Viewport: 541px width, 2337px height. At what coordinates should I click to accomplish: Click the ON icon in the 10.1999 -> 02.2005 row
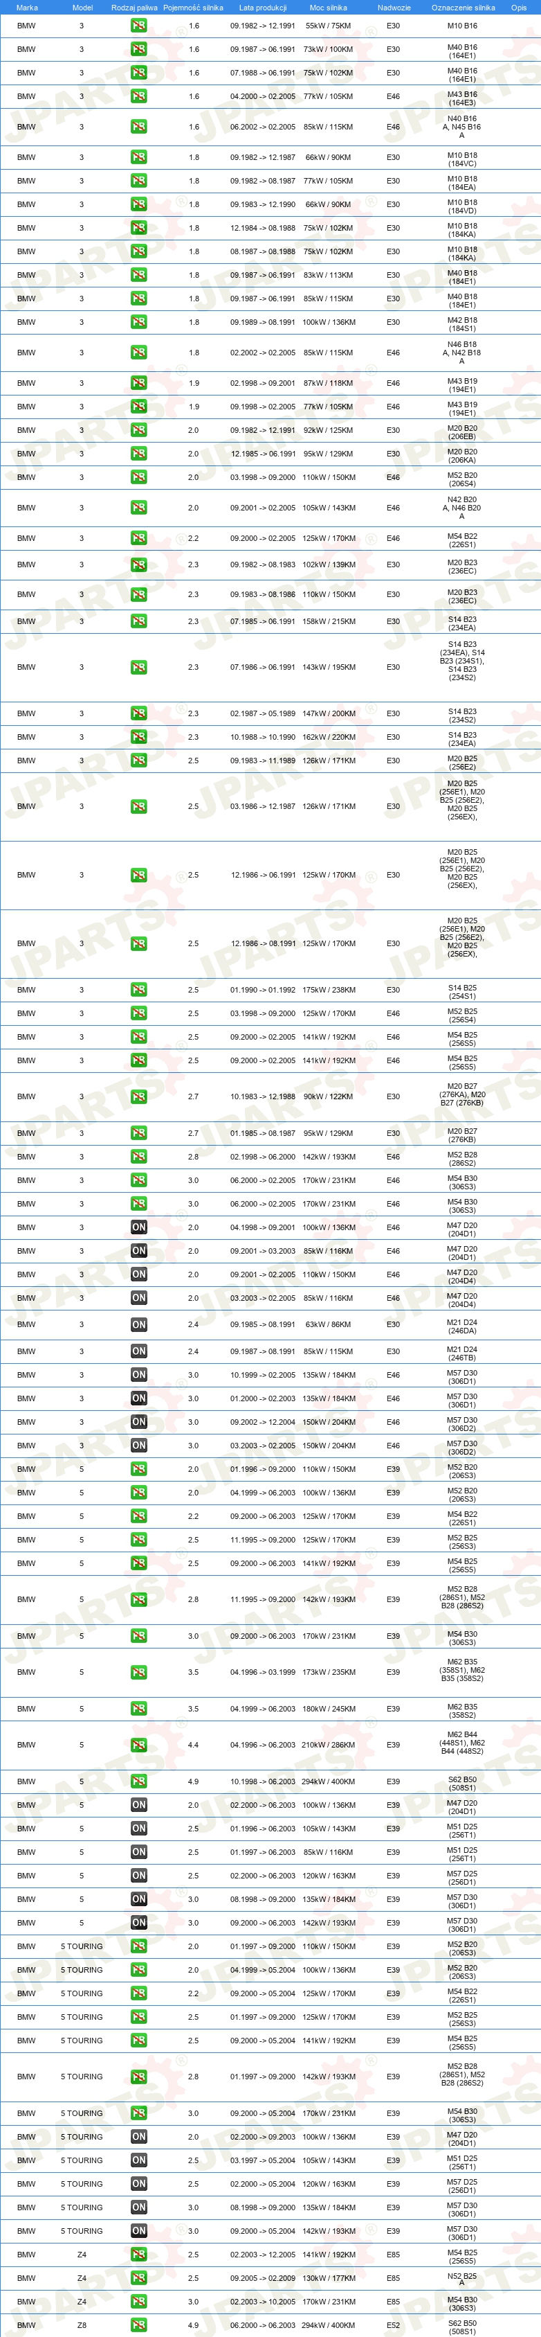138,1376
